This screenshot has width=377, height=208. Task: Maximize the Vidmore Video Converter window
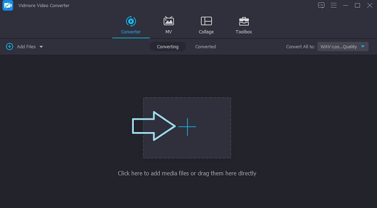point(357,5)
